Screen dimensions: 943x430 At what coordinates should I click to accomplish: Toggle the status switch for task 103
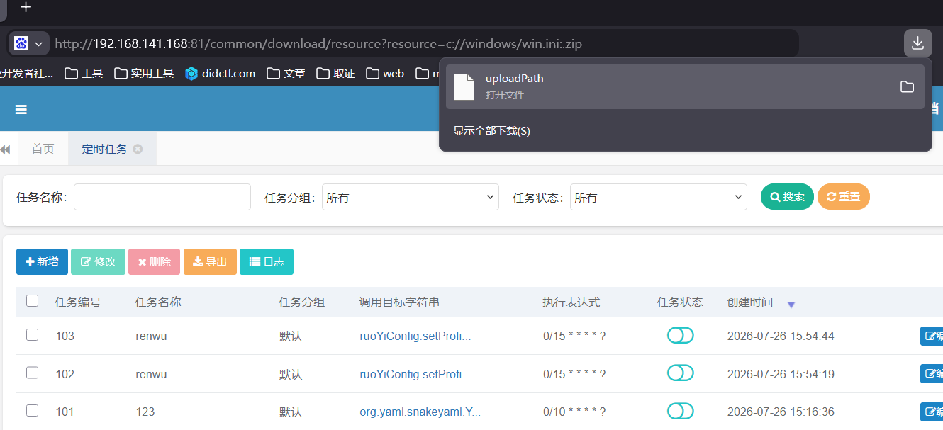[x=680, y=336]
